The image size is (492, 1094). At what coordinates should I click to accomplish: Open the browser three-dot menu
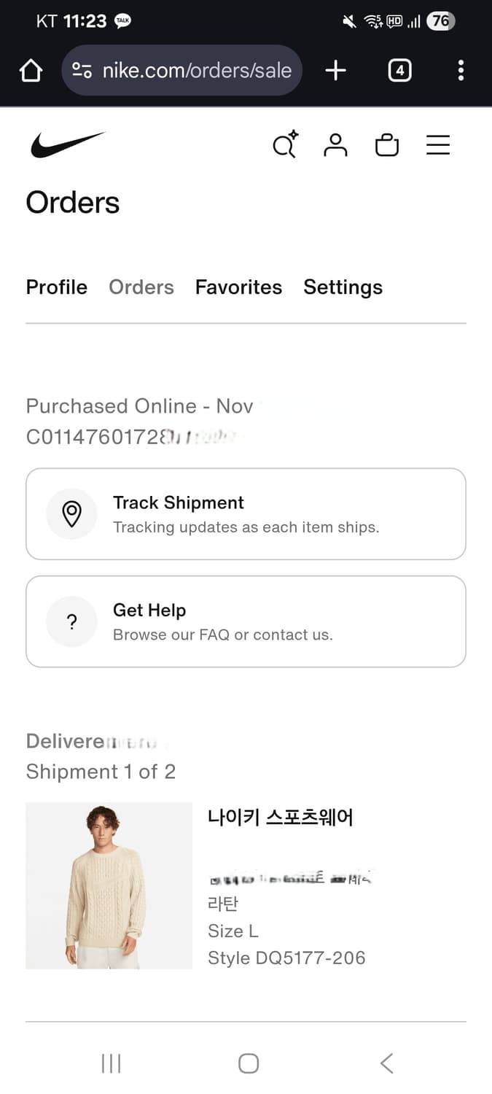[x=461, y=71]
